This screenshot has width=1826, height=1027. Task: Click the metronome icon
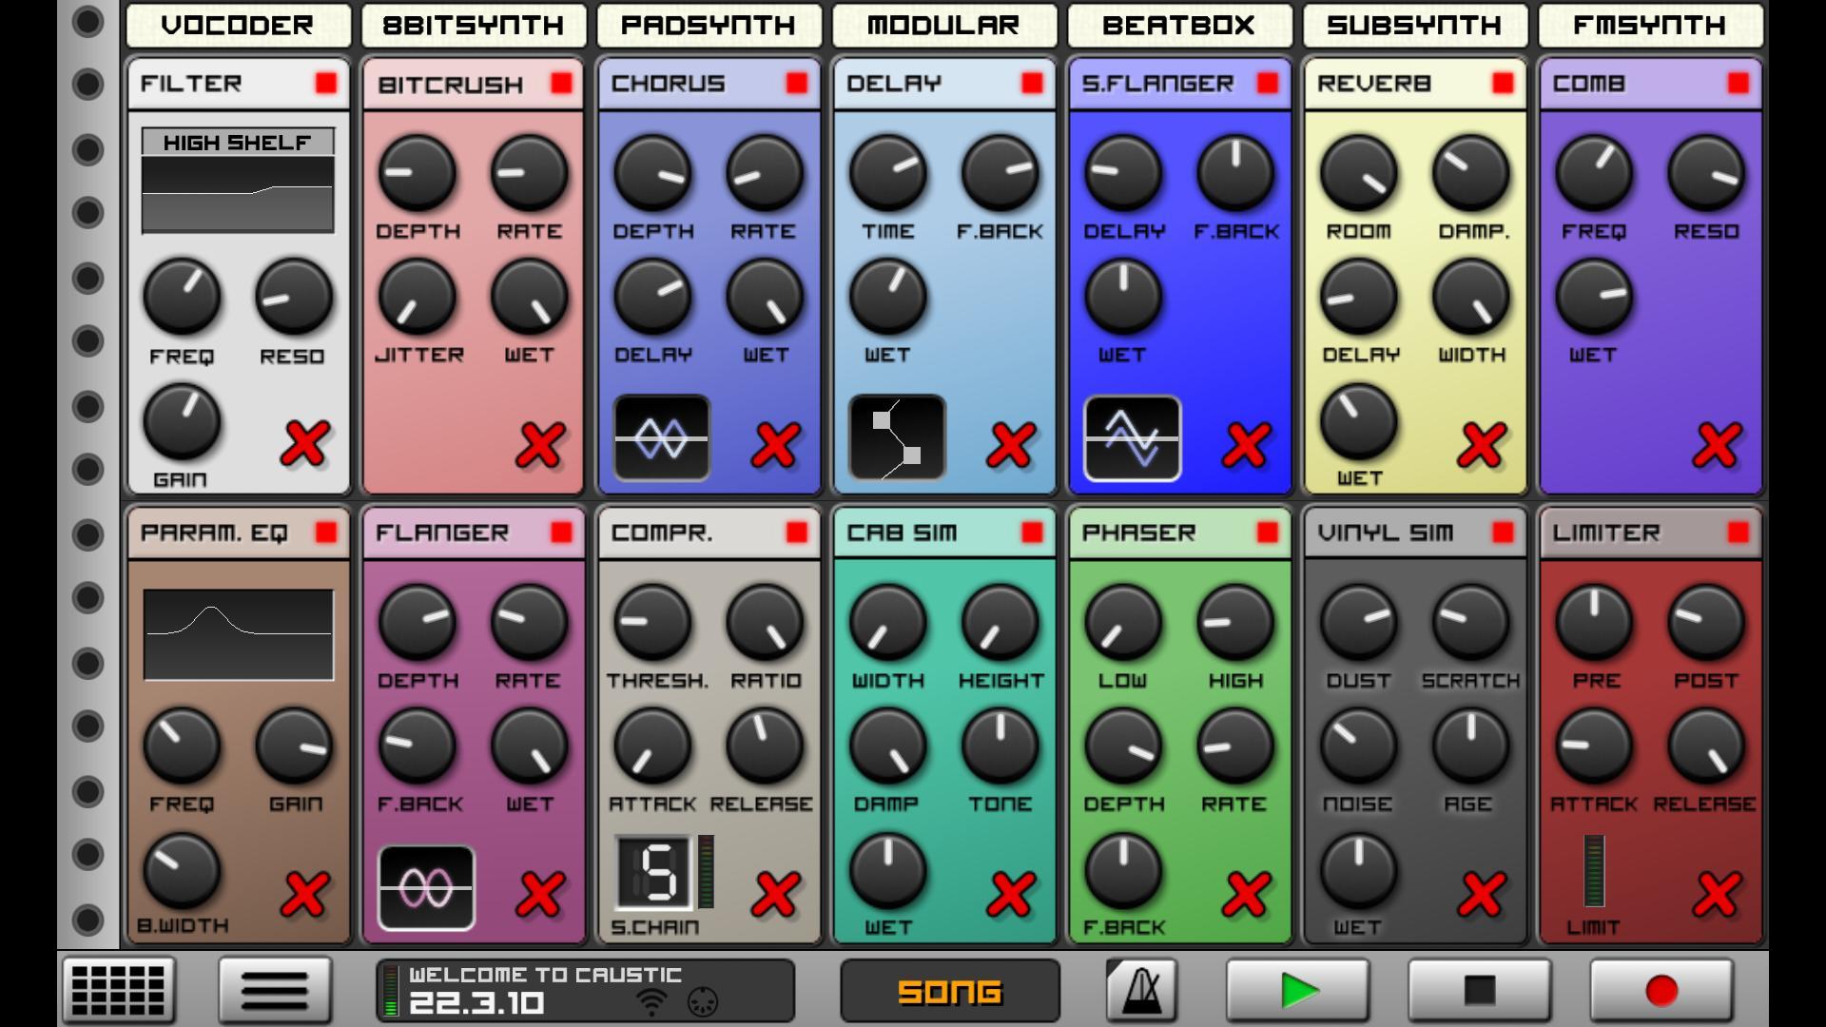[1139, 989]
